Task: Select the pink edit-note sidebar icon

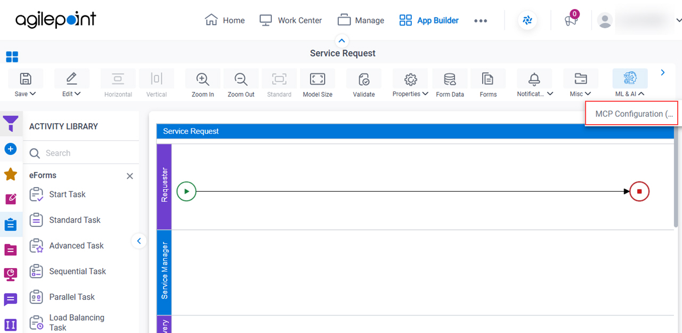Action: click(x=11, y=199)
